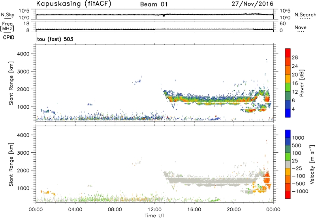The height and width of the screenshot is (218, 316).
Task: Click the 2000 tick in velocity panel
Action: [23, 170]
